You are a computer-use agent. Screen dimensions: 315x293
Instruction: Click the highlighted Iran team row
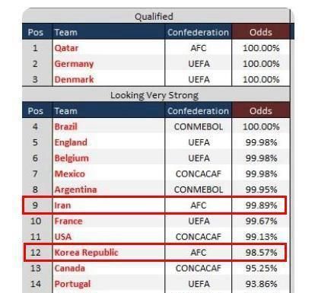[x=154, y=205]
